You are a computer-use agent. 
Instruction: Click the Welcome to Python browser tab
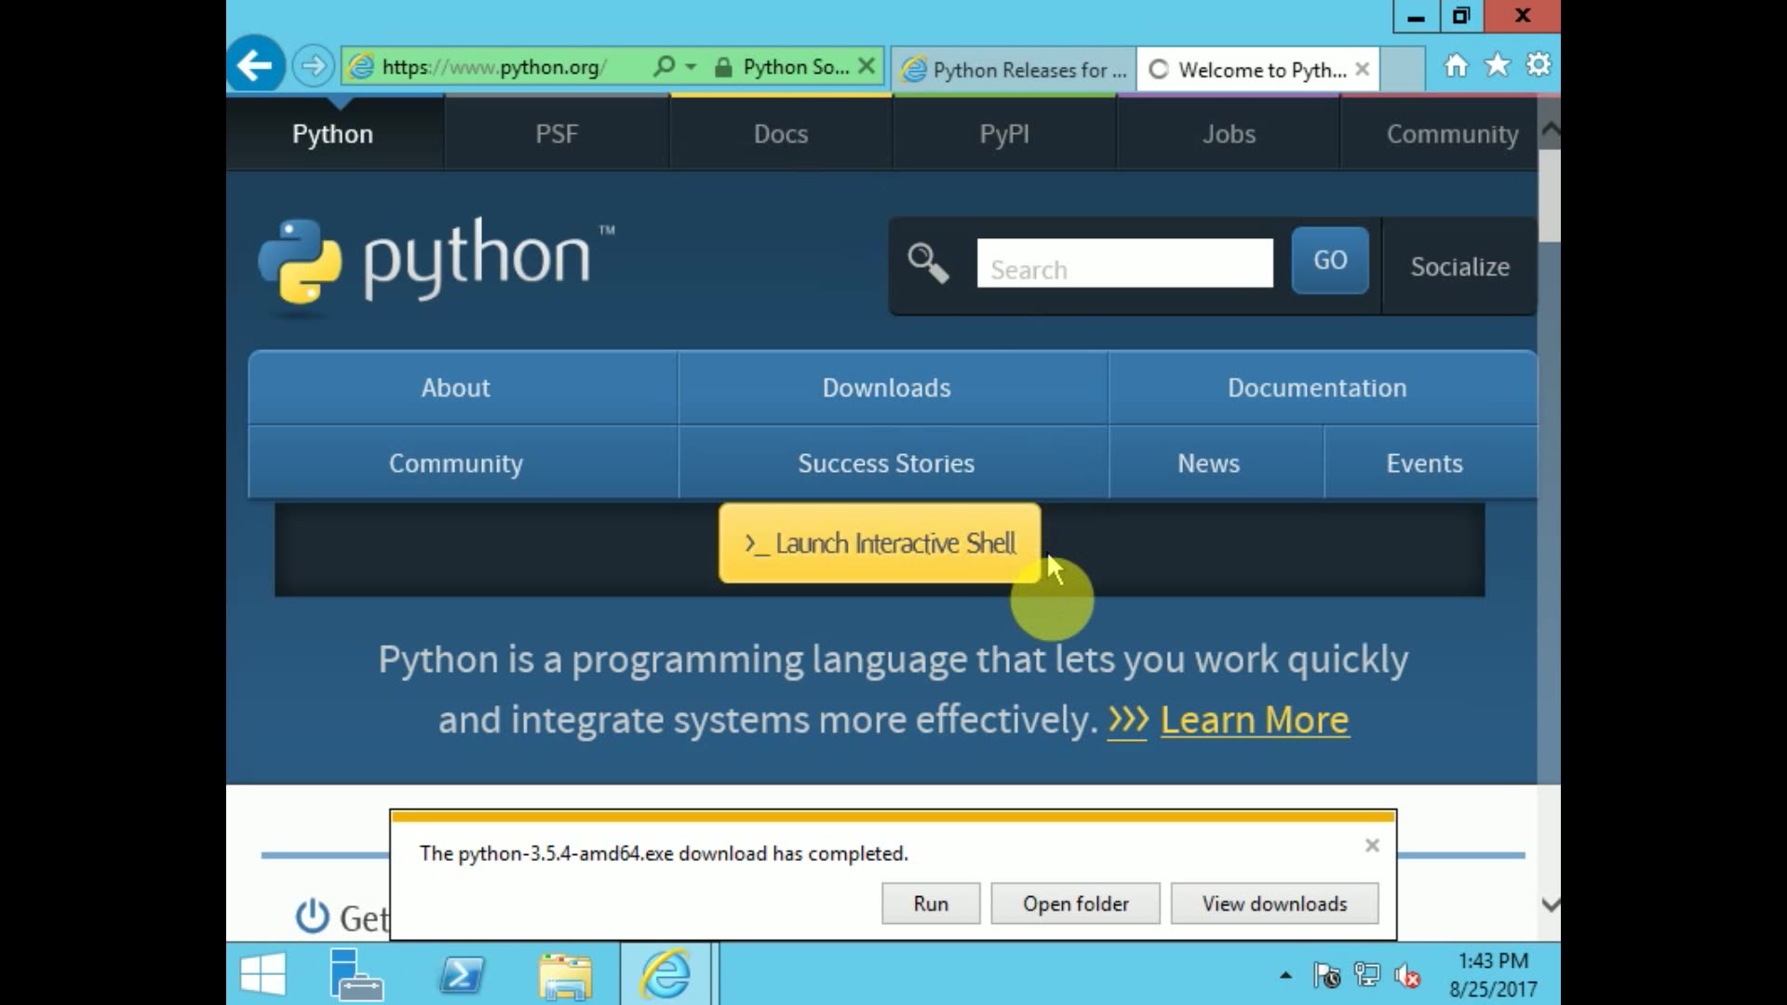[x=1253, y=70]
